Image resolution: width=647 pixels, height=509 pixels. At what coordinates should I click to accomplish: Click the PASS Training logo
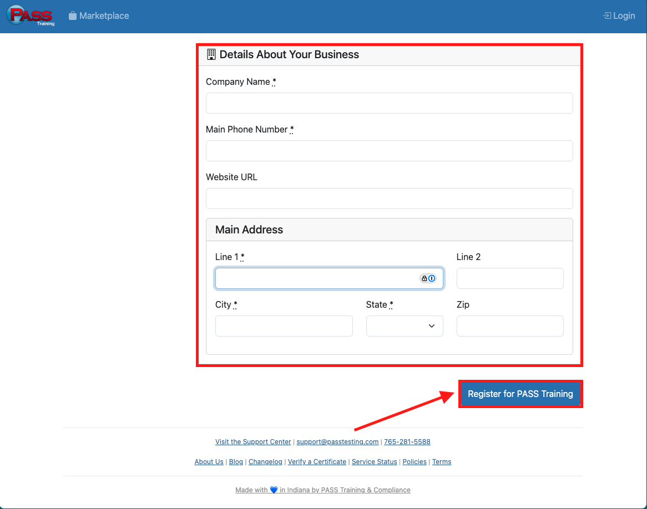tap(31, 16)
